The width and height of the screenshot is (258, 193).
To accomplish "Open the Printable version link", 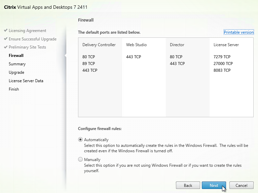I will (x=239, y=32).
